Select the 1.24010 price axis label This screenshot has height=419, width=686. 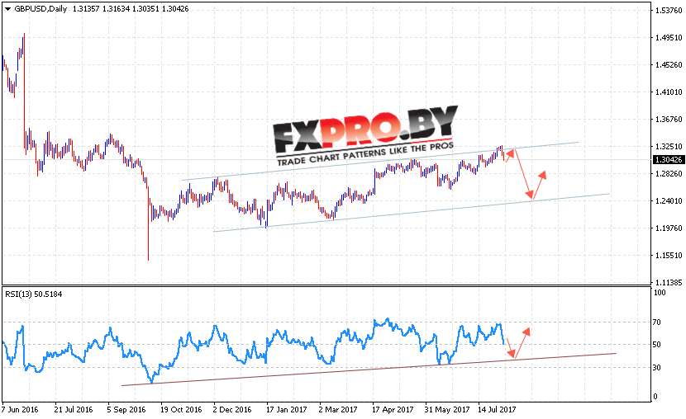[x=669, y=200]
